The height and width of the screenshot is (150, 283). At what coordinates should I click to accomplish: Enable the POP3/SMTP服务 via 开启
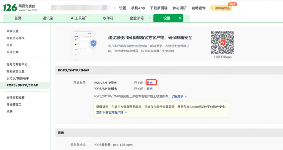coord(150,89)
